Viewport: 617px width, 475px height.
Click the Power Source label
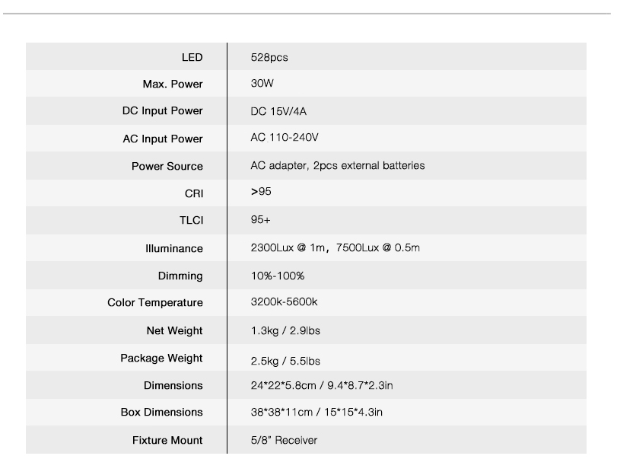coord(167,166)
